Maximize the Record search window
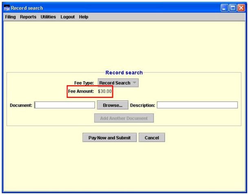This screenshot has height=195, width=249. point(233,8)
